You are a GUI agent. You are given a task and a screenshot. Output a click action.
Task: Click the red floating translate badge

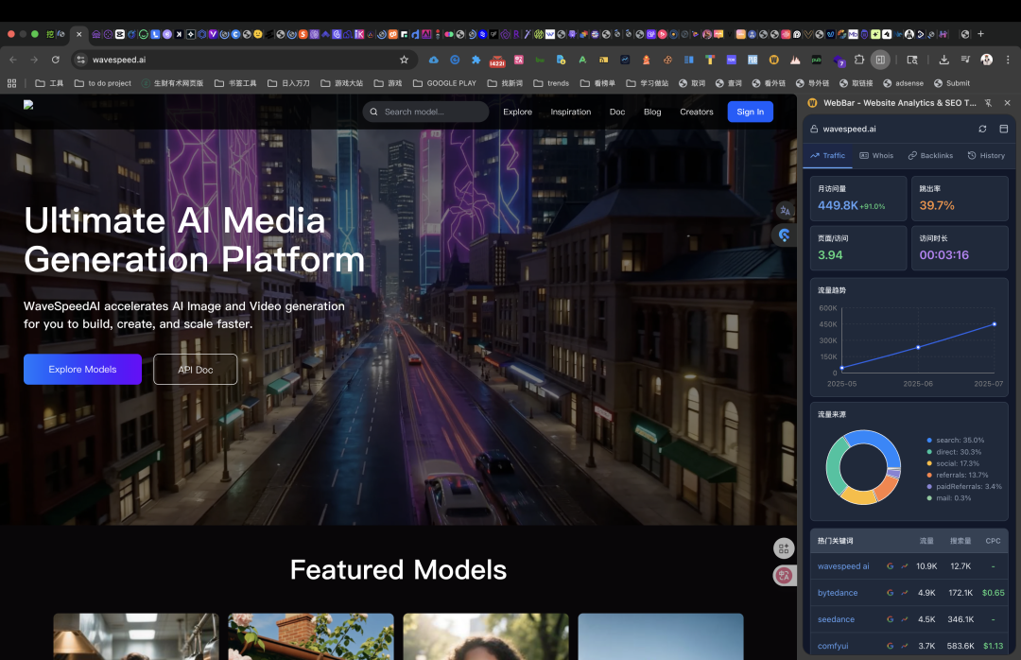[x=784, y=575]
